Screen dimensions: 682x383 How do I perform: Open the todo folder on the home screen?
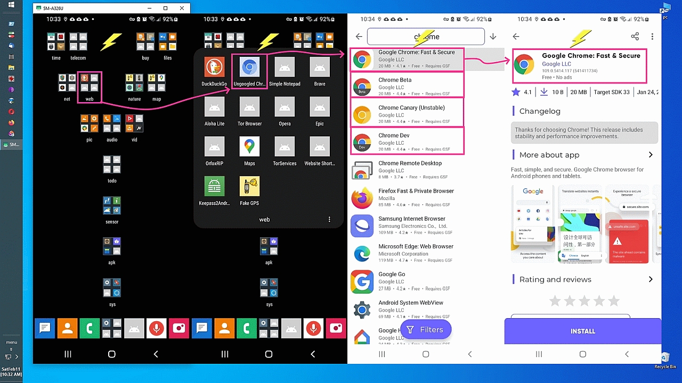112,169
